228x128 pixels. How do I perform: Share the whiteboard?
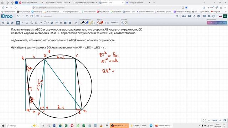(194, 16)
